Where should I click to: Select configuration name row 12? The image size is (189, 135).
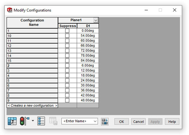point(32,46)
